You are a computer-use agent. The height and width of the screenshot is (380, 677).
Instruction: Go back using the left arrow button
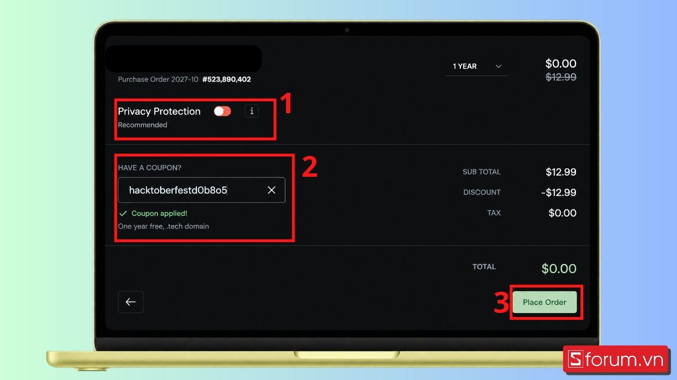pyautogui.click(x=131, y=302)
